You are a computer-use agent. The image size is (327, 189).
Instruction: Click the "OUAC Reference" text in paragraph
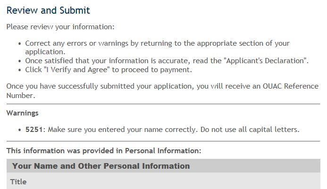click(x=291, y=86)
